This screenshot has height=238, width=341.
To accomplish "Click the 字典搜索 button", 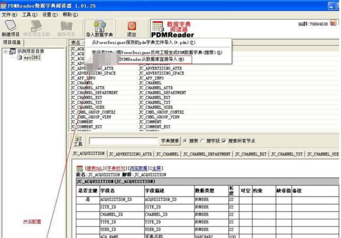I will [170, 141].
